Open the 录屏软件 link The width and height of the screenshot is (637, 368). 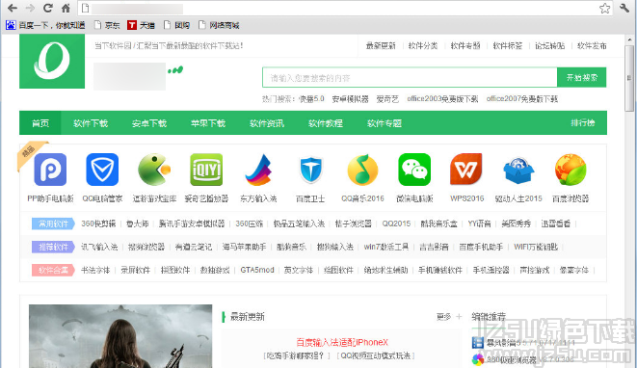135,270
